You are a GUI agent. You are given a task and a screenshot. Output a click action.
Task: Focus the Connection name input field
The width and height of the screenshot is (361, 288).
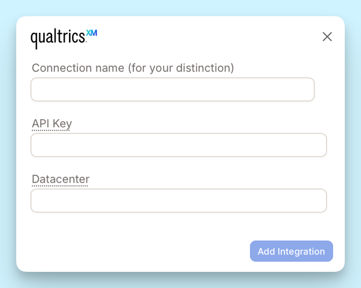172,89
